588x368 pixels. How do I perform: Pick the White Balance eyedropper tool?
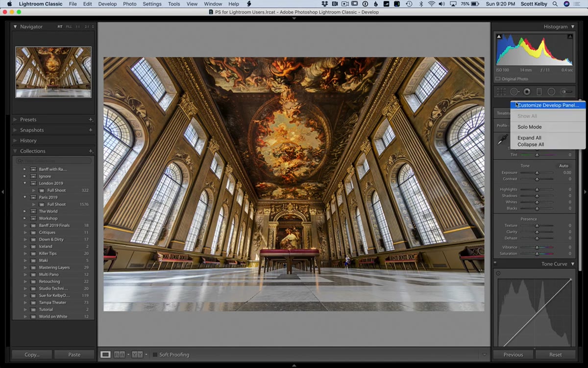(502, 140)
